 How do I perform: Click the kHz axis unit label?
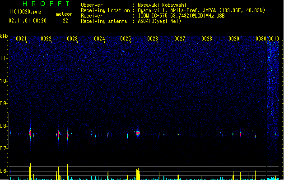click(4, 36)
